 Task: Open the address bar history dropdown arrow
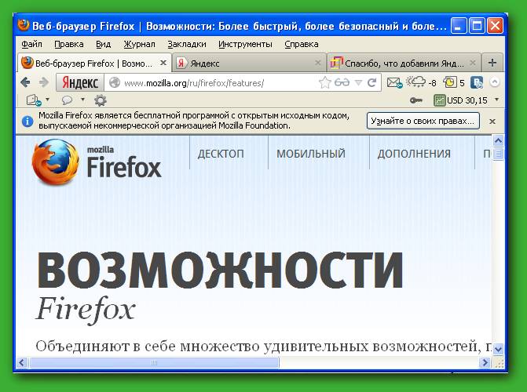pyautogui.click(x=358, y=82)
